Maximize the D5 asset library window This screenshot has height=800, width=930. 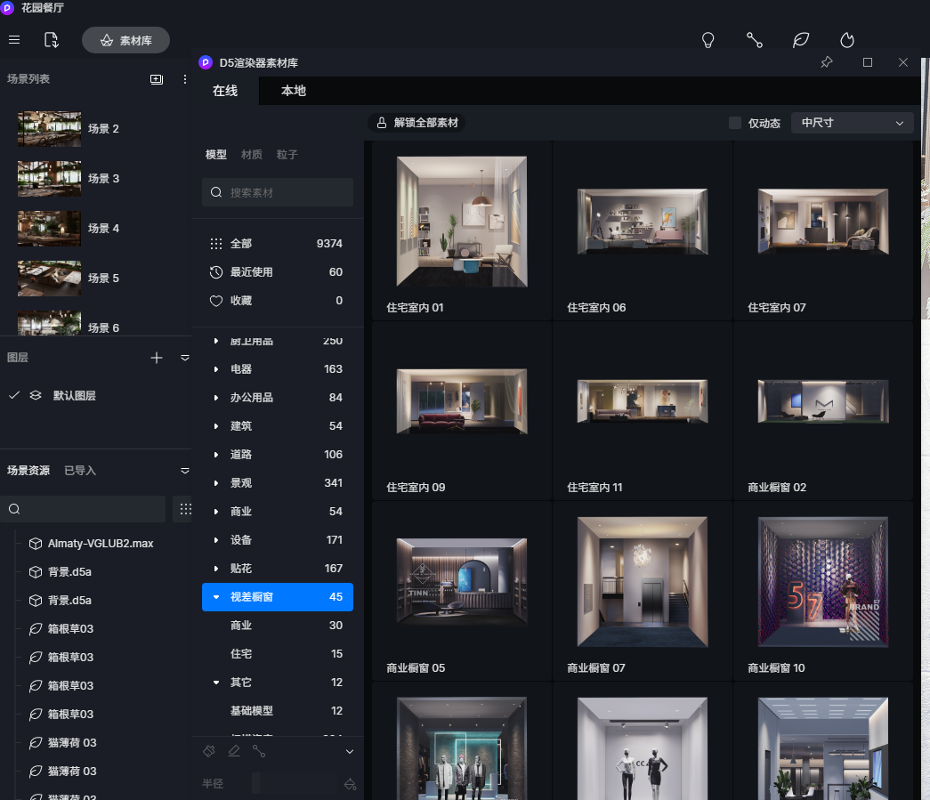click(x=868, y=62)
